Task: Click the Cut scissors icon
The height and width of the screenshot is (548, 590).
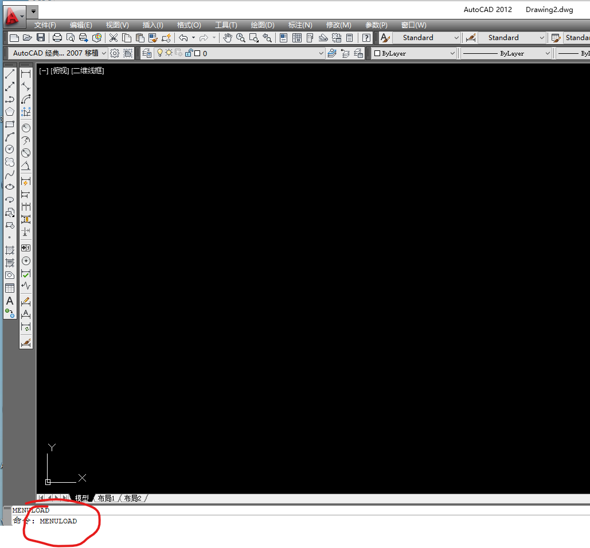Action: (x=114, y=38)
